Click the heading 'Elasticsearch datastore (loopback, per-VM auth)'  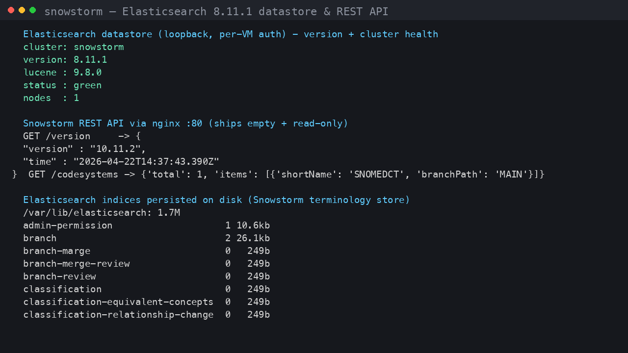(155, 34)
